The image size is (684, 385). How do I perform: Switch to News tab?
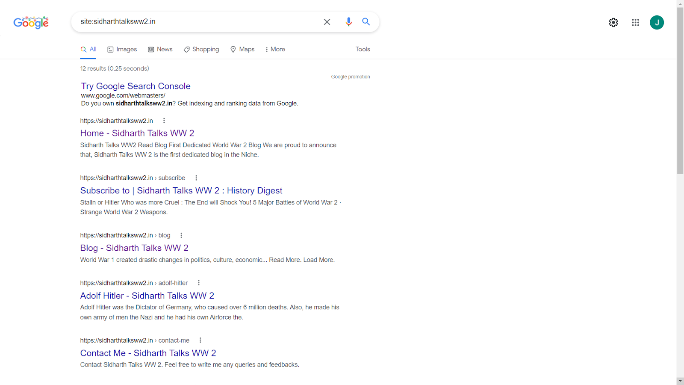[x=160, y=50]
